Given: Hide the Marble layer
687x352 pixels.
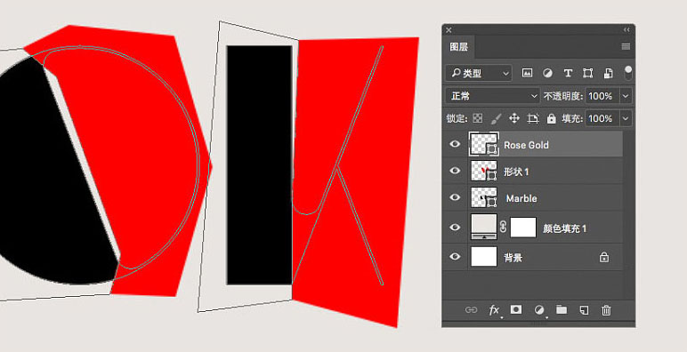Looking at the screenshot, I should click(455, 197).
